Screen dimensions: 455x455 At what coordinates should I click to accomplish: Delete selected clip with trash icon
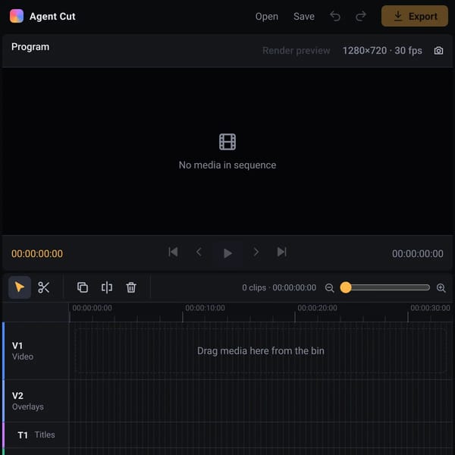(131, 287)
